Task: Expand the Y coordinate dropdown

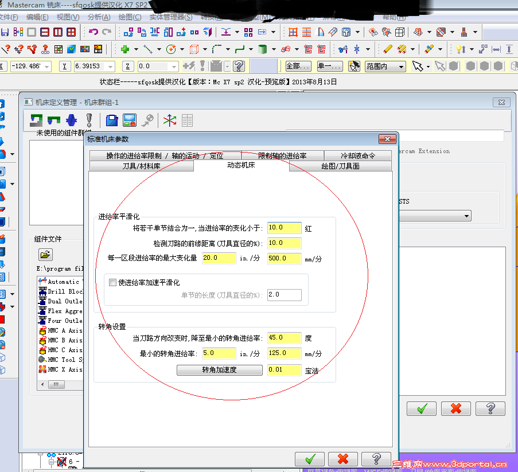Action: point(110,67)
